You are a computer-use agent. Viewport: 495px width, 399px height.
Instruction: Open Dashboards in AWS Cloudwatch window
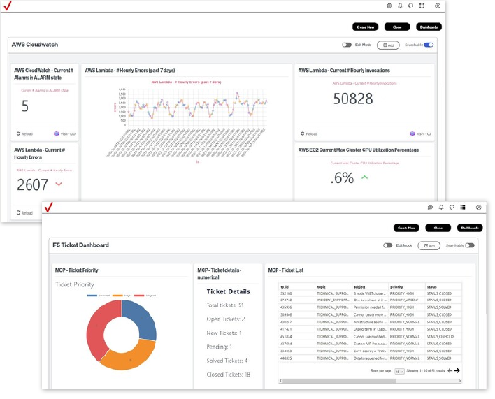pyautogui.click(x=429, y=27)
